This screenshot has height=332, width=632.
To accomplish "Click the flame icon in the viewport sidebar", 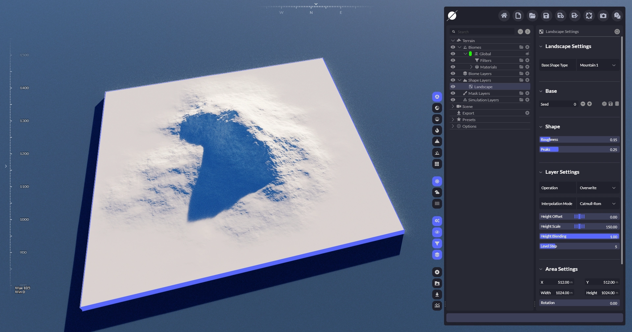I will pos(437,130).
